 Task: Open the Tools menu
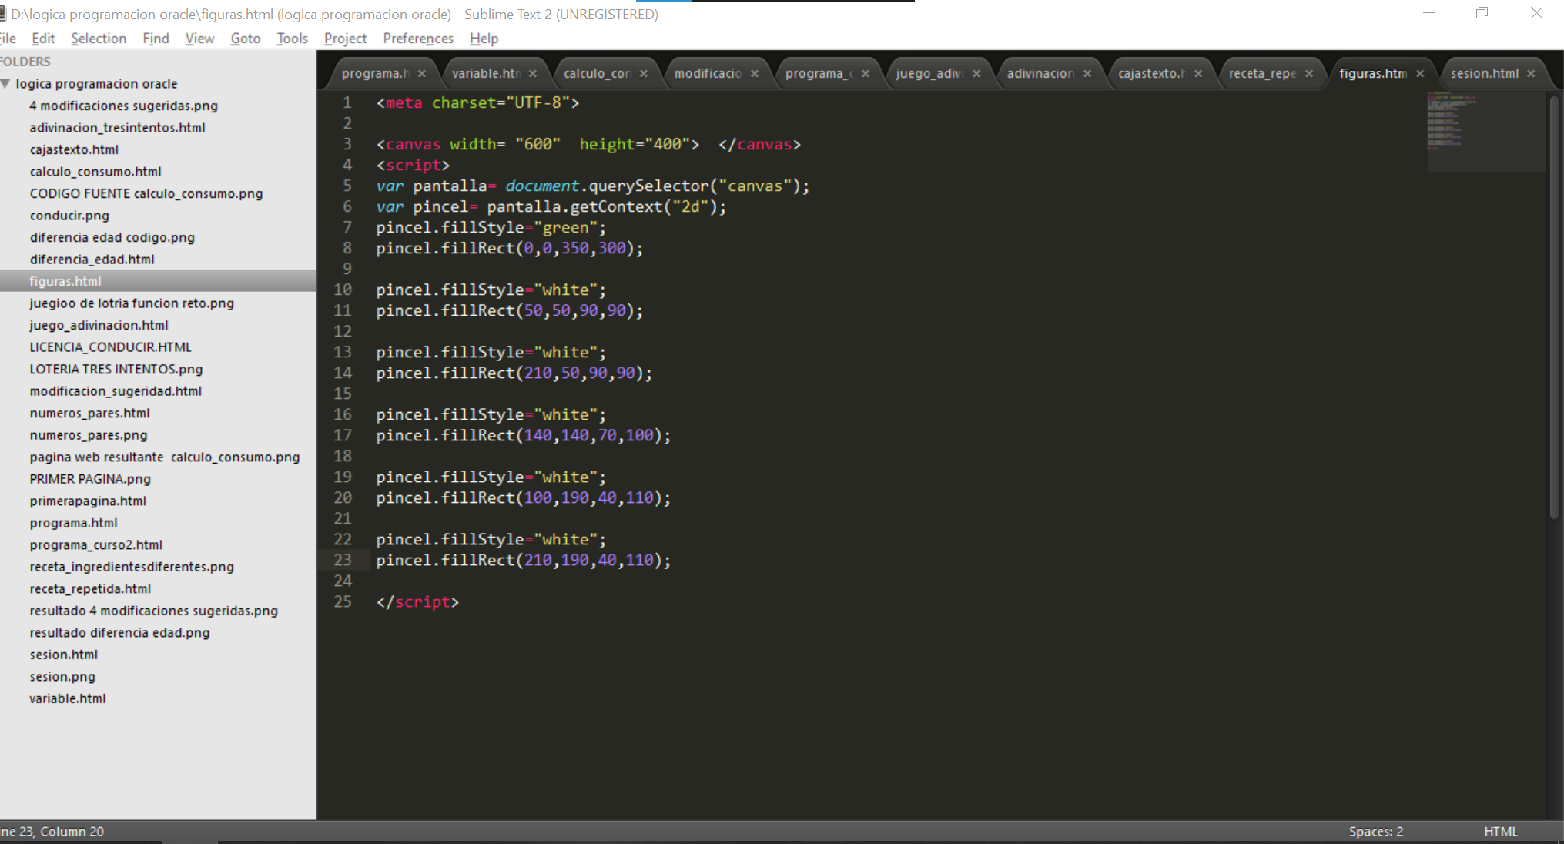[293, 39]
